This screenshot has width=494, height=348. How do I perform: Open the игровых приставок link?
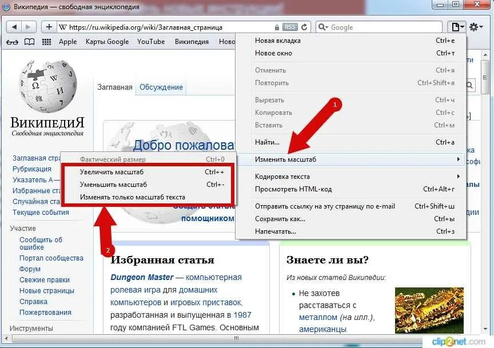pyautogui.click(x=206, y=303)
